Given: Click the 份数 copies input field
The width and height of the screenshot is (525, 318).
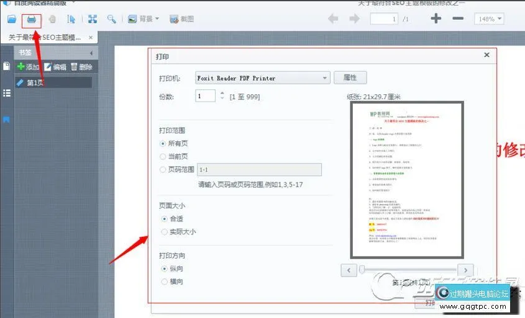Looking at the screenshot, I should click(x=205, y=96).
